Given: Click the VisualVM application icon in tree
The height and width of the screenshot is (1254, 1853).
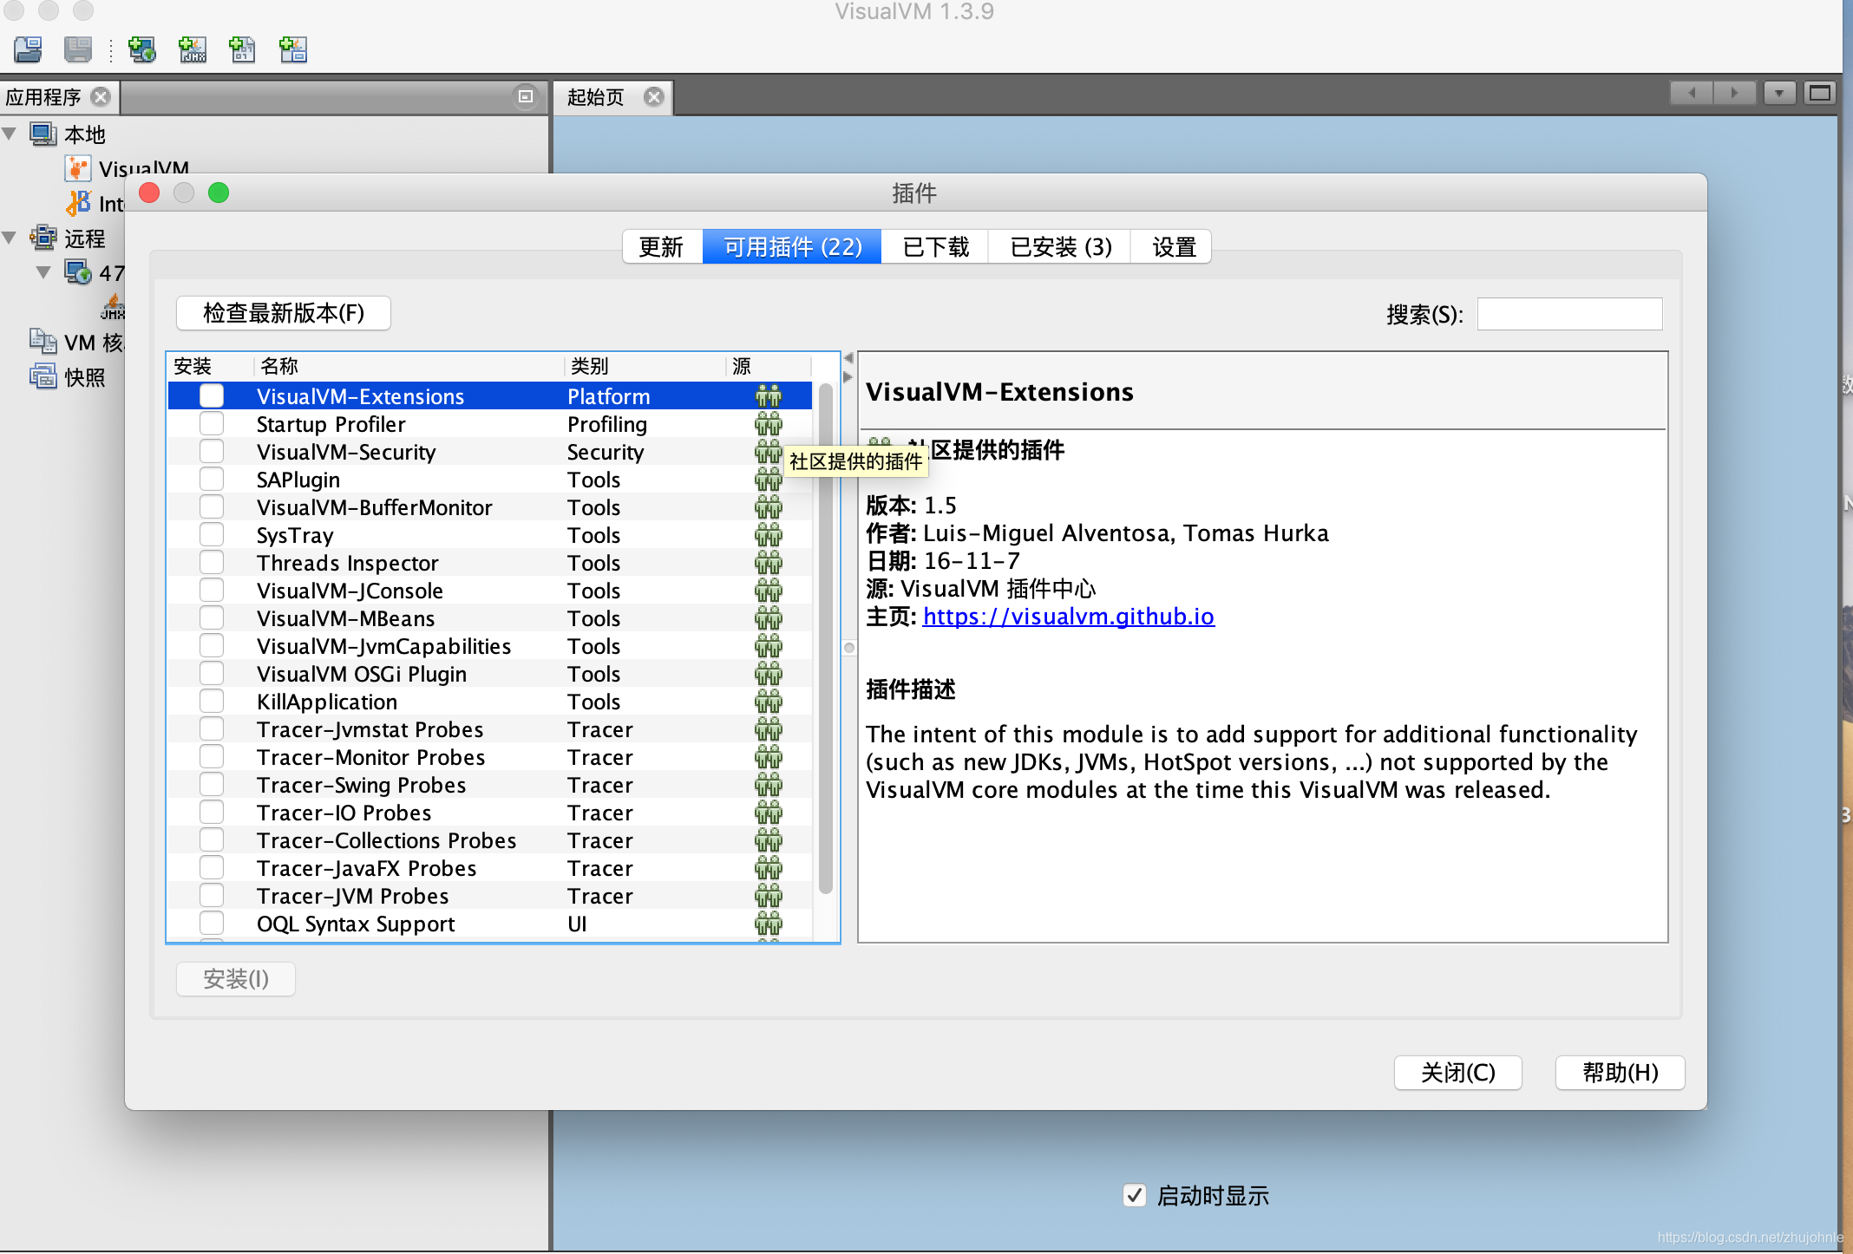Looking at the screenshot, I should [x=78, y=168].
